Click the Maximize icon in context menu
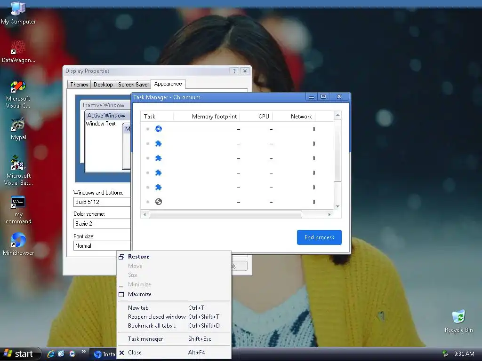This screenshot has height=361, width=482. (121, 294)
